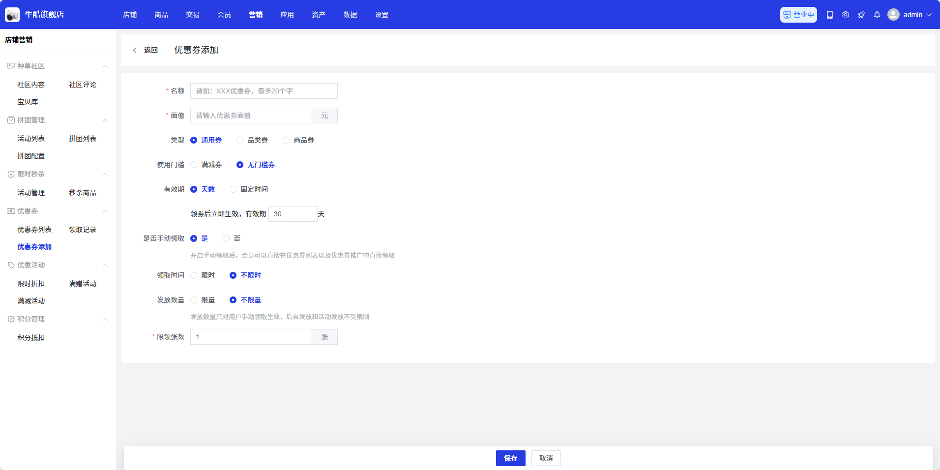Choose 无门槛券 usage threshold
Image resolution: width=940 pixels, height=470 pixels.
point(256,165)
